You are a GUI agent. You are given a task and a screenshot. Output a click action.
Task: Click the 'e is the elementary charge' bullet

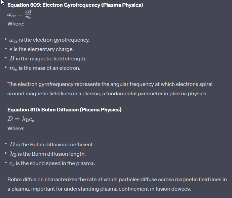(42, 49)
